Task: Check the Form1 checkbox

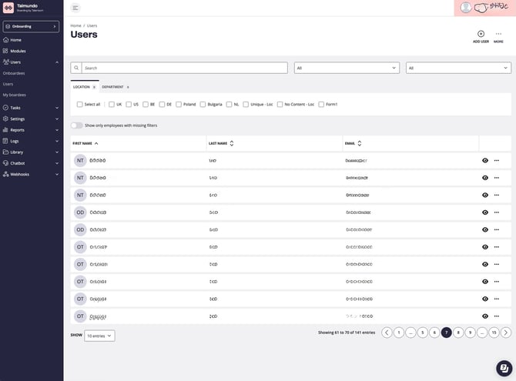Action: (x=321, y=105)
